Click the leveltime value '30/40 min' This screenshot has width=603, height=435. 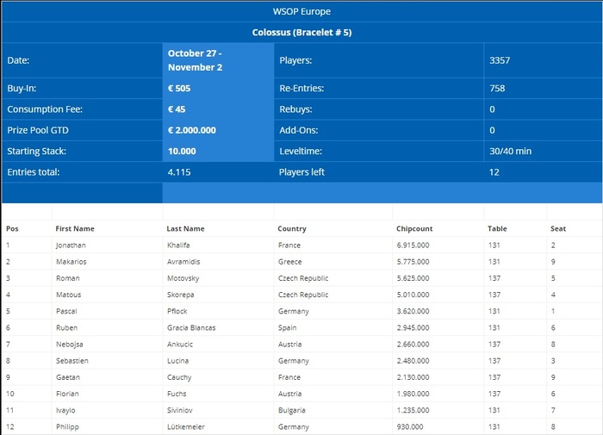pos(510,151)
